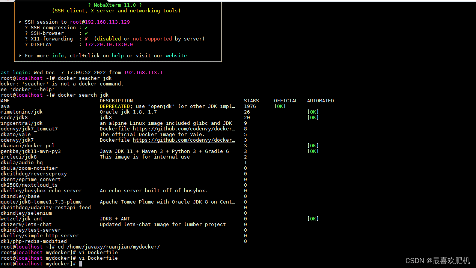Image resolution: width=476 pixels, height=268 pixels.
Task: Open the jdk7_tomcat7 GitHub Dockerfile link
Action: pos(184,129)
